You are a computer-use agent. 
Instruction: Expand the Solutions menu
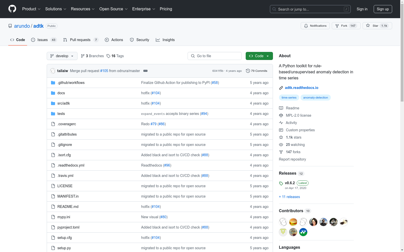[56, 9]
